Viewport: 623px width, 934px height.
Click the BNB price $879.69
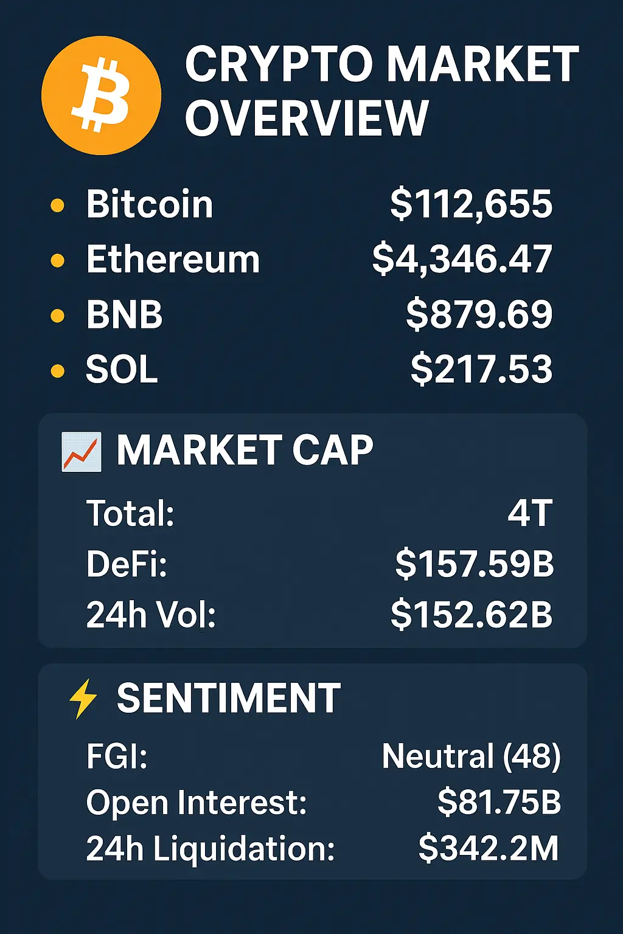479,314
